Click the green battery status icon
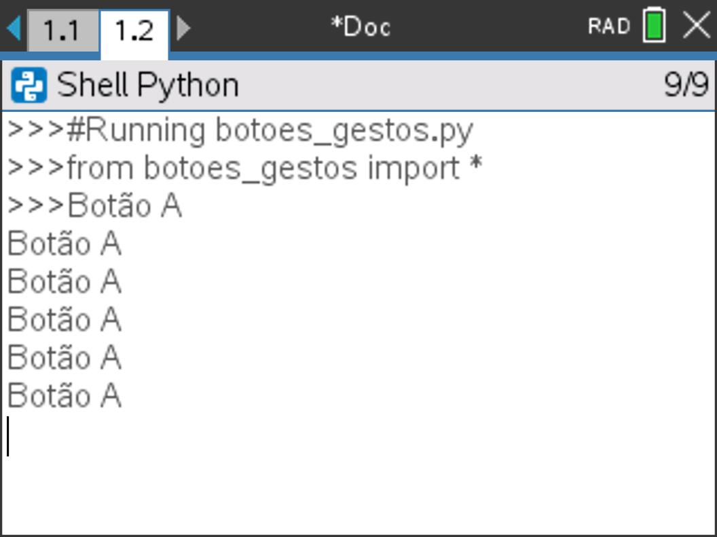Screen dimensions: 717x537 tap(655, 26)
